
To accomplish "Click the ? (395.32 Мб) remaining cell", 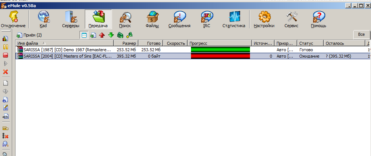I will click(x=338, y=56).
